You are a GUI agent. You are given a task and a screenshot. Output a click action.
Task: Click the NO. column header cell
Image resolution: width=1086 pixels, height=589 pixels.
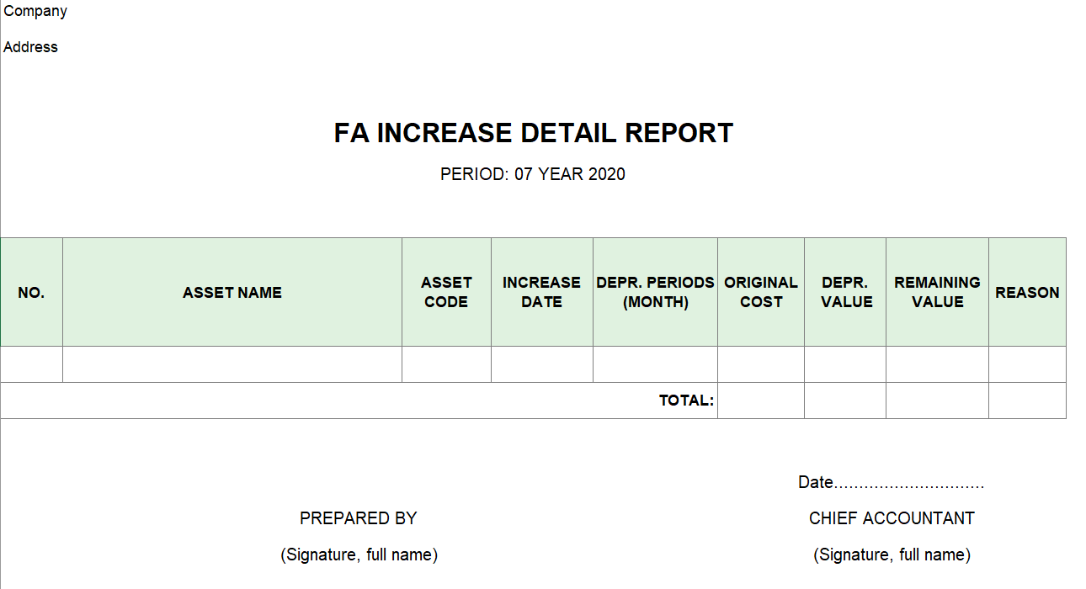[x=31, y=292]
